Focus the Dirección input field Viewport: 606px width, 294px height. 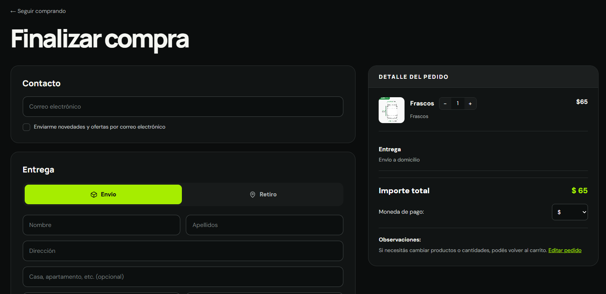(x=183, y=251)
